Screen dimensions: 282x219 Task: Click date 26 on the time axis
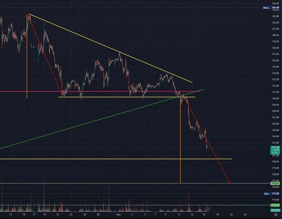pyautogui.click(x=85, y=215)
